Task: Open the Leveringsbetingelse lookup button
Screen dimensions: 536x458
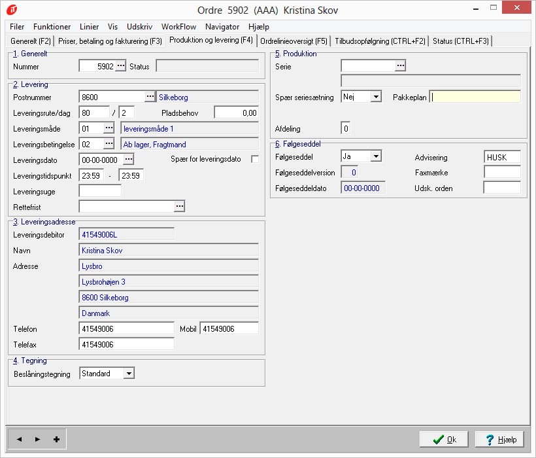Action: click(x=109, y=144)
